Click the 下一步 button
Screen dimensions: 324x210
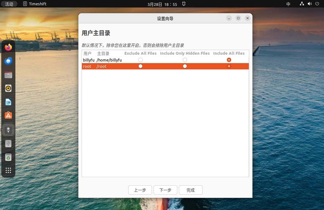pos(165,190)
